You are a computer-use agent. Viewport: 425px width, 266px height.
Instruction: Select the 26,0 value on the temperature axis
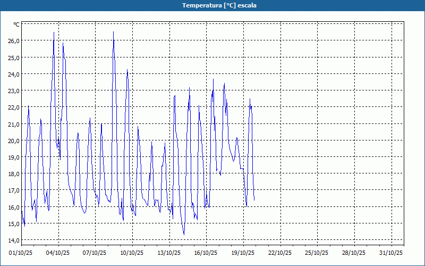(13, 41)
